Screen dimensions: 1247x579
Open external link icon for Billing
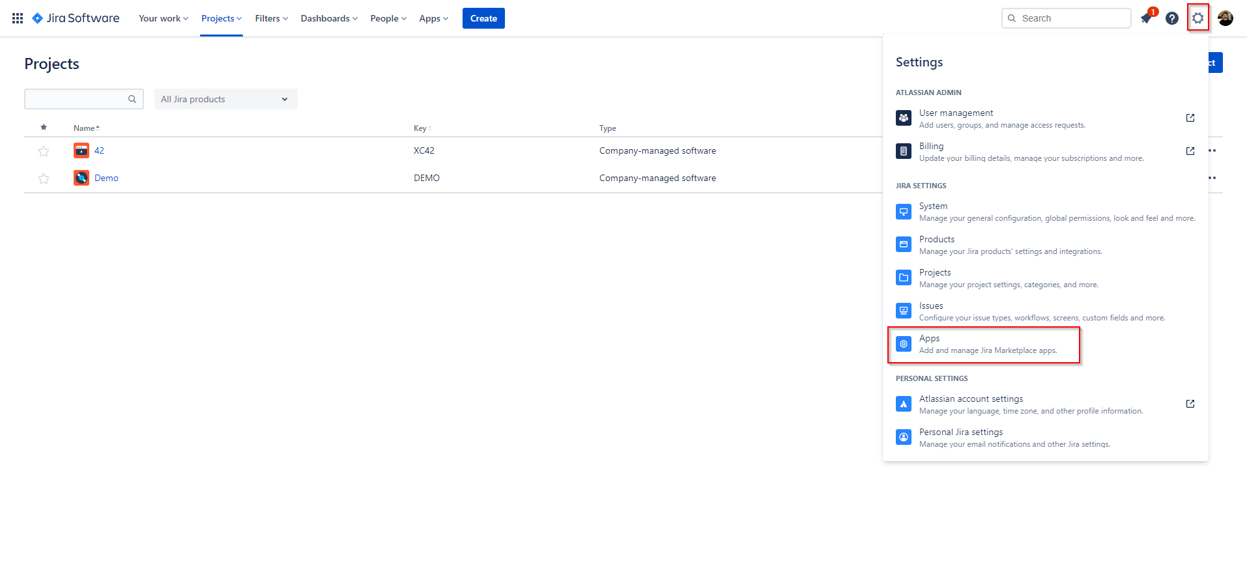click(1190, 151)
